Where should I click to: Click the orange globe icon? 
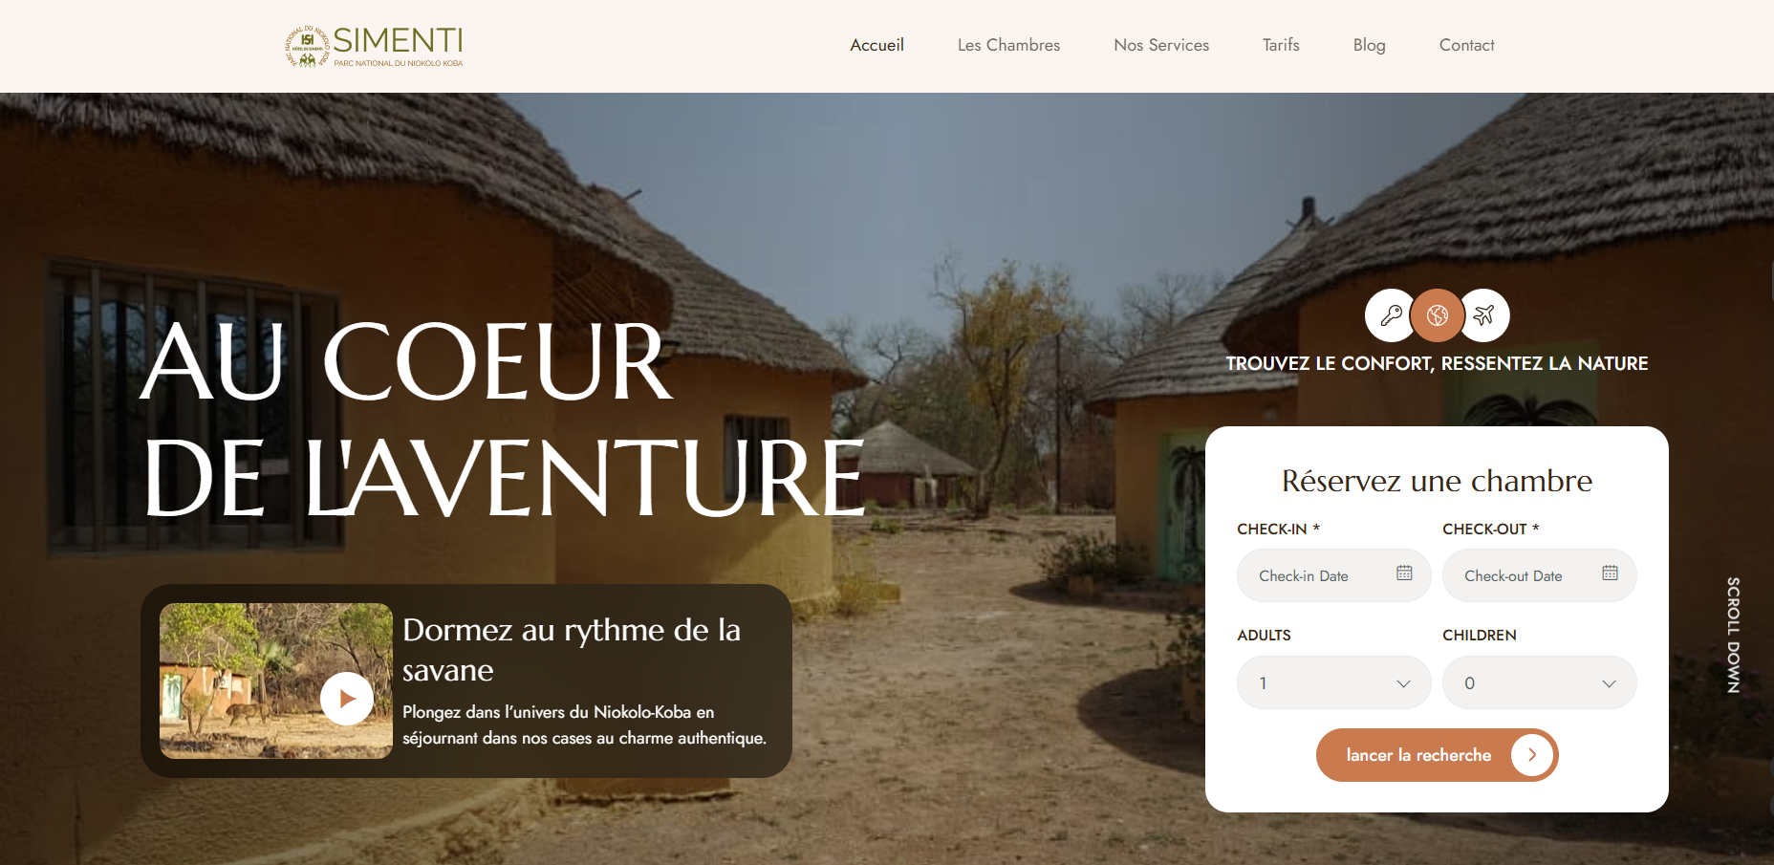pyautogui.click(x=1437, y=315)
